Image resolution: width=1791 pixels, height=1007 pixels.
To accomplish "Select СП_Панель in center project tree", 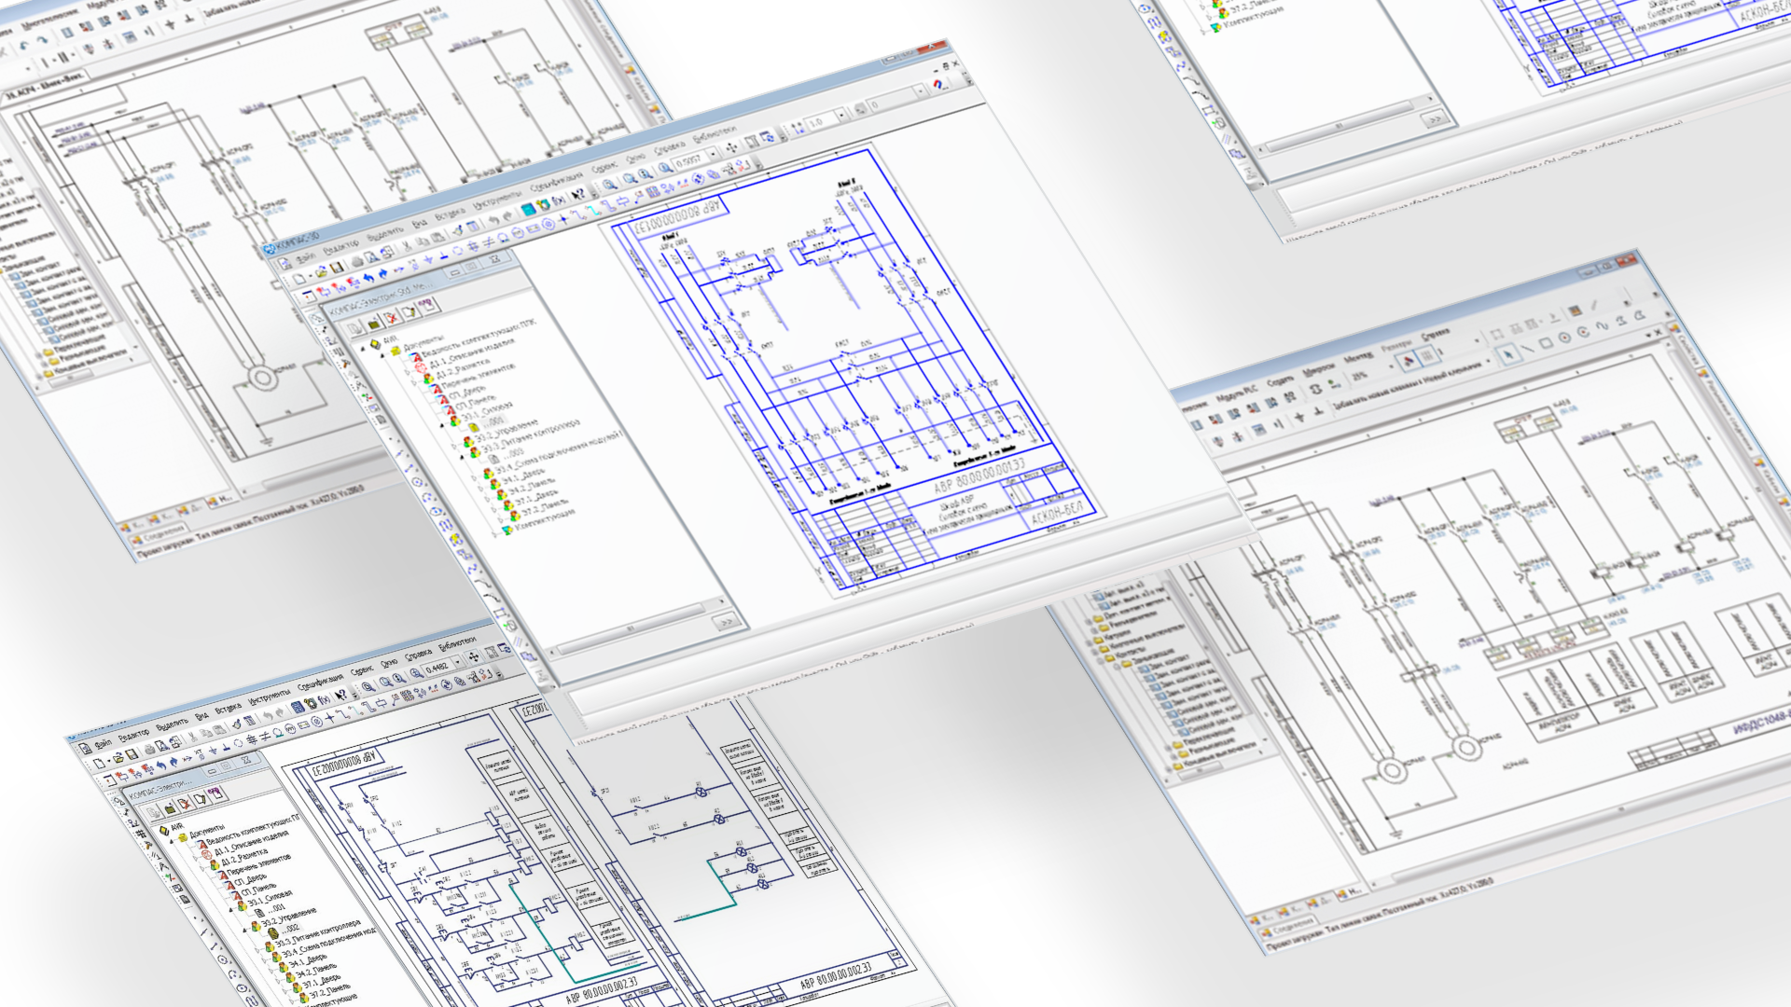I will point(476,402).
